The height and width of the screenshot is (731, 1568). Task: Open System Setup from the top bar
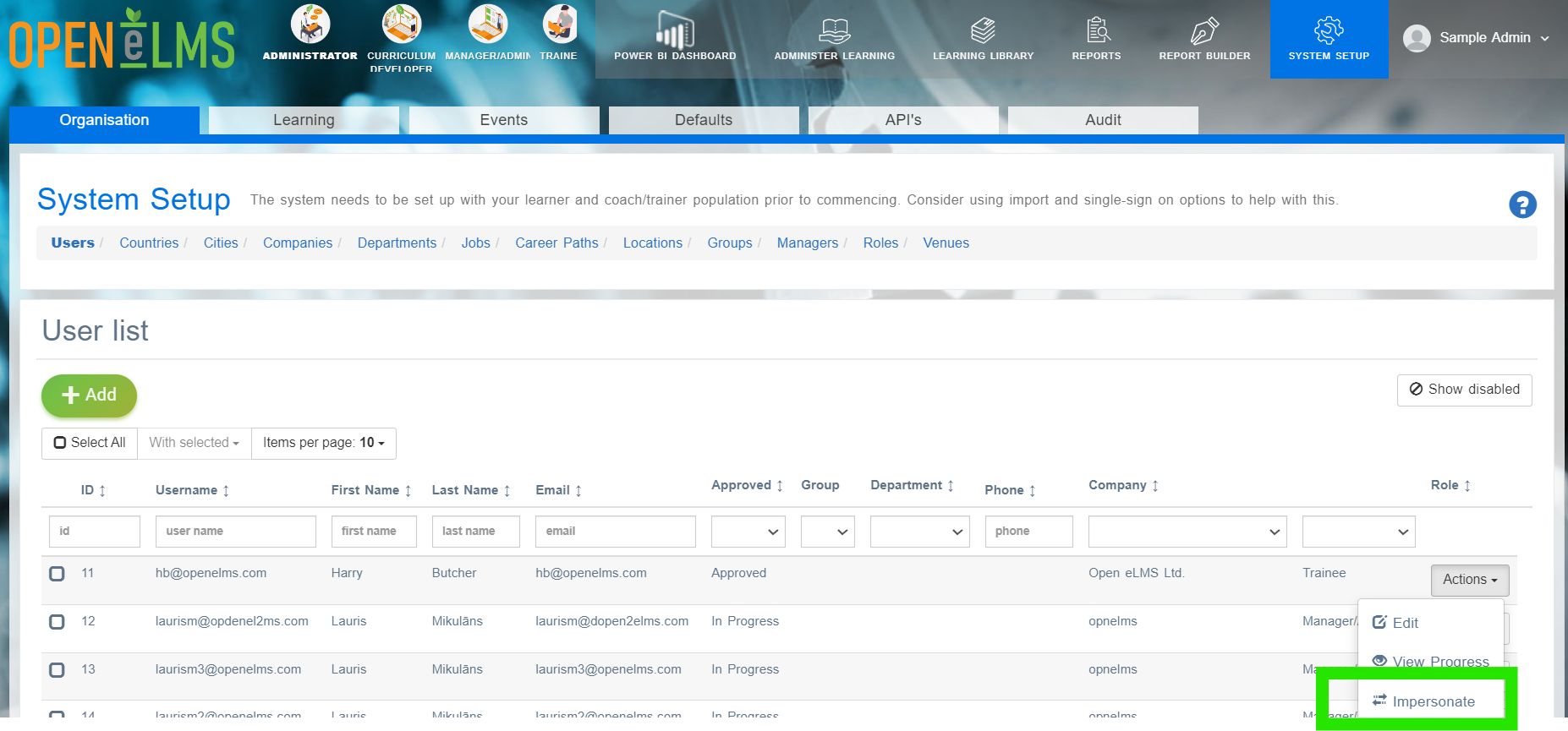coord(1329,39)
